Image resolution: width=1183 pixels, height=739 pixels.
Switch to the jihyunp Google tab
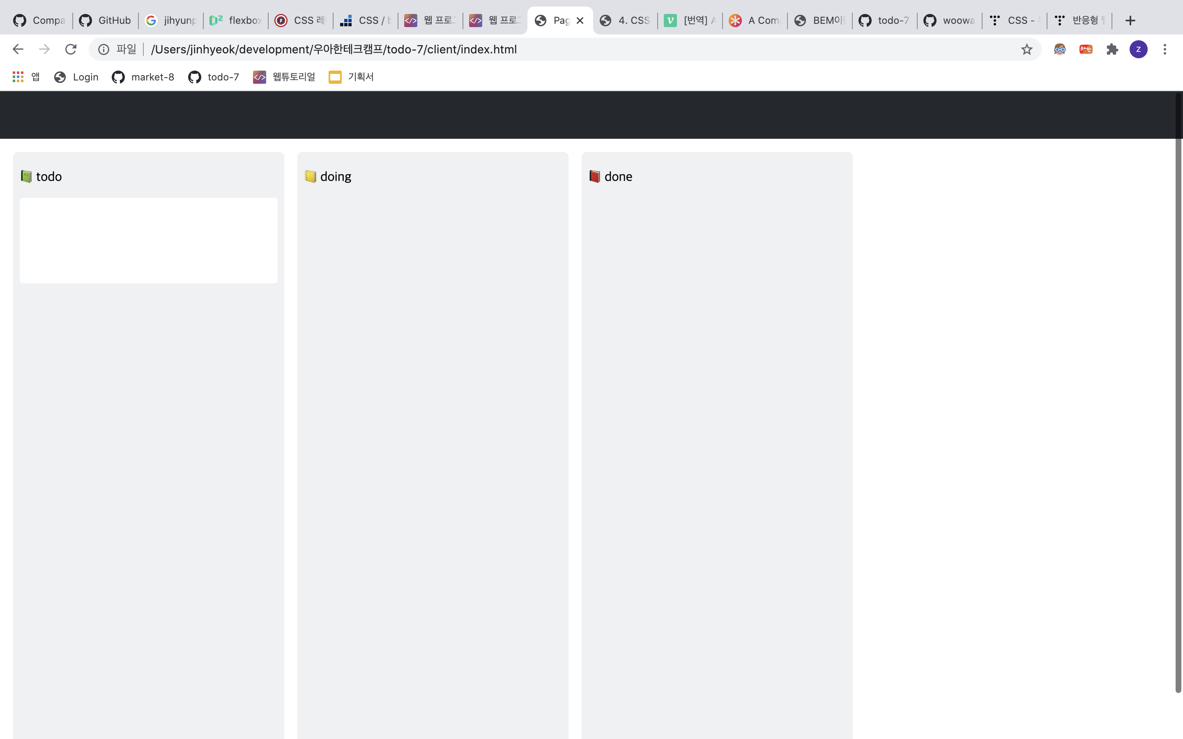click(x=170, y=21)
